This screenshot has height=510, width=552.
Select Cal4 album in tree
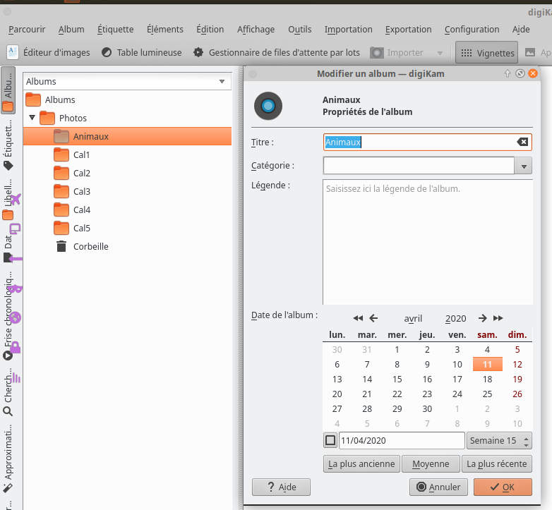[82, 210]
